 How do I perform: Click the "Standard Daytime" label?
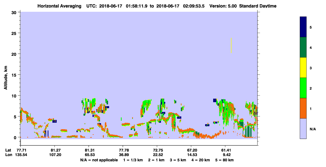click(x=258, y=6)
